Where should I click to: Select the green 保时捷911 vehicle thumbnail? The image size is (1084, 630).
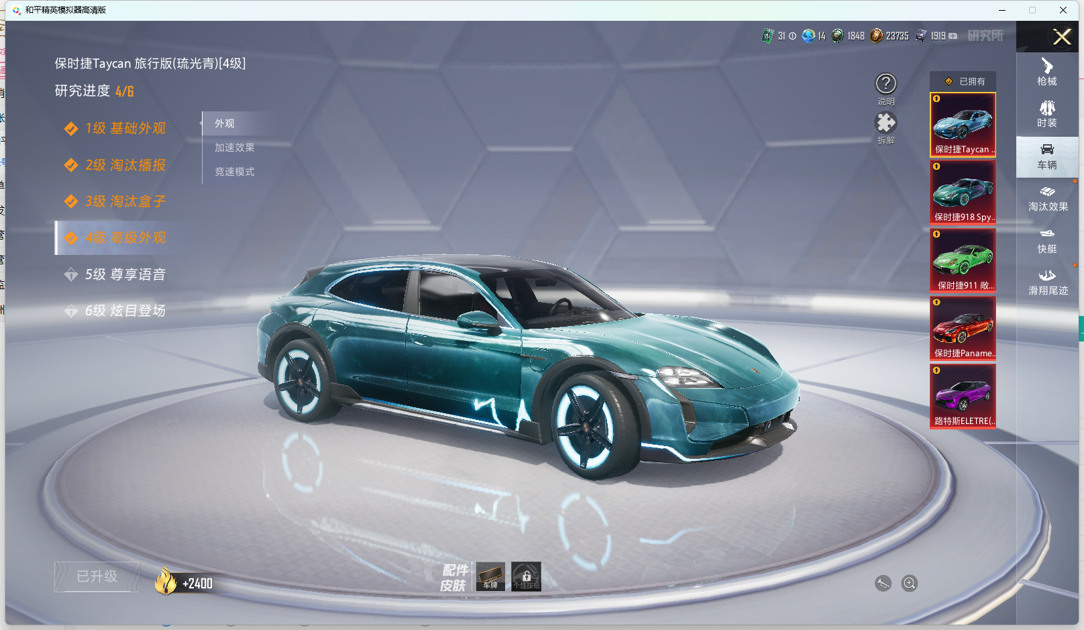963,260
